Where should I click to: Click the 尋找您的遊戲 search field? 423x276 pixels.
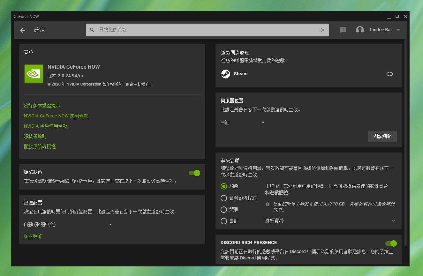[x=204, y=30]
